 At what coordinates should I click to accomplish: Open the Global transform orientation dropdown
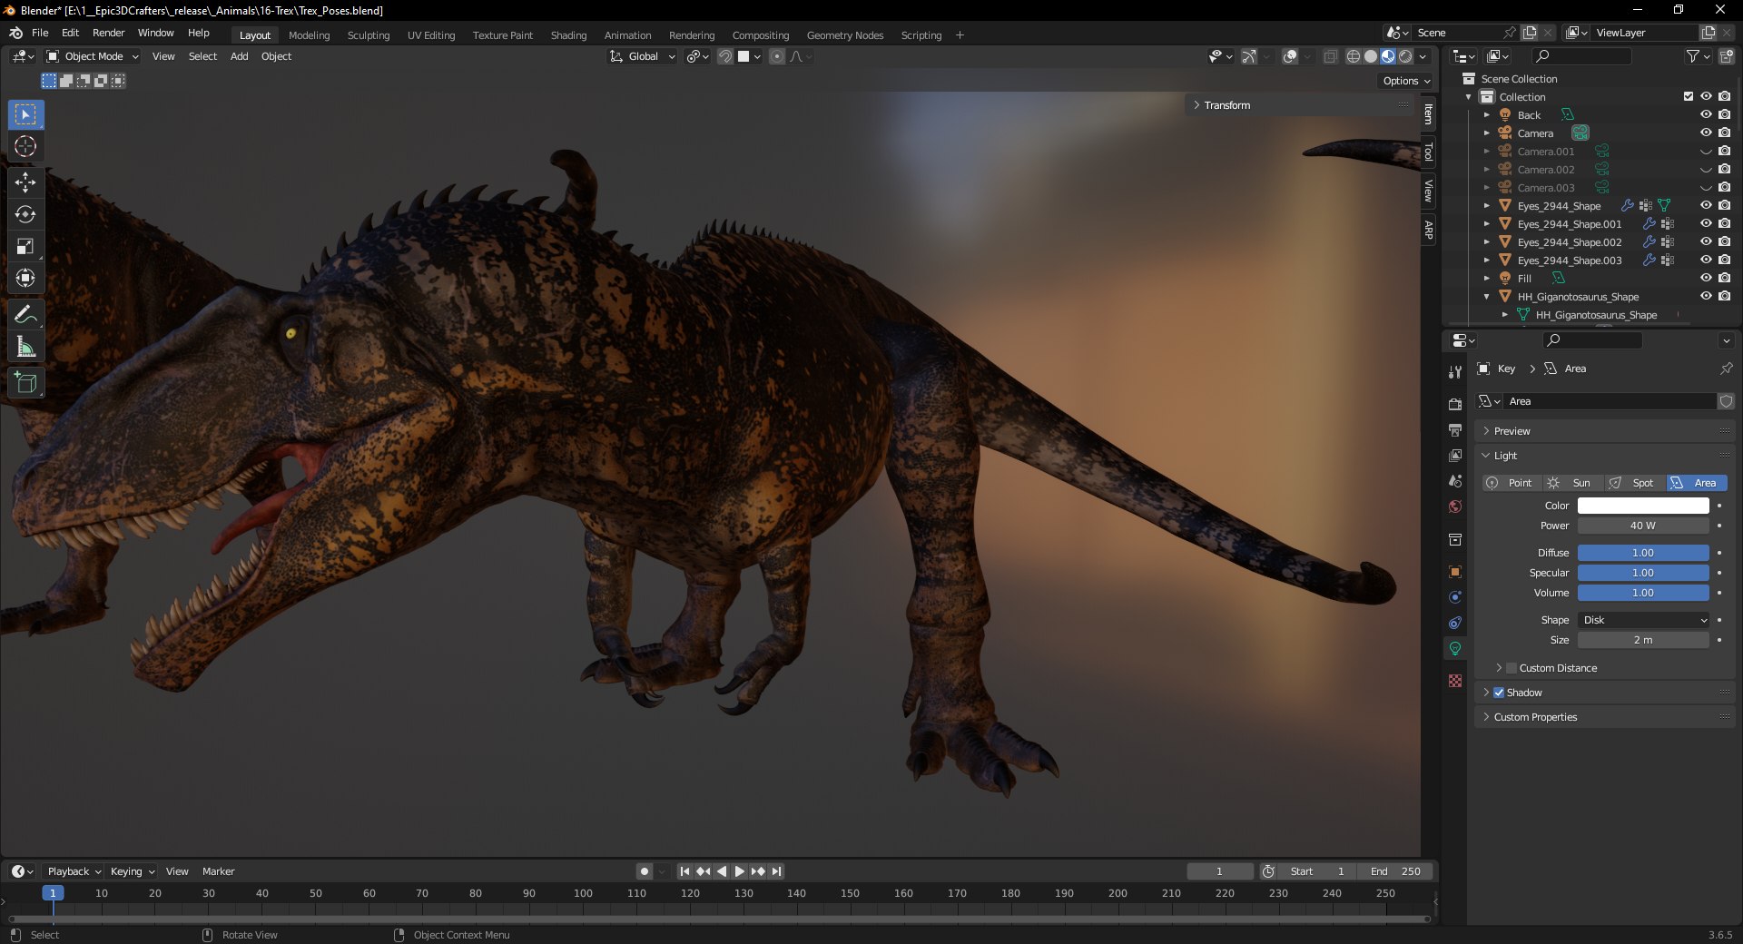(x=643, y=56)
